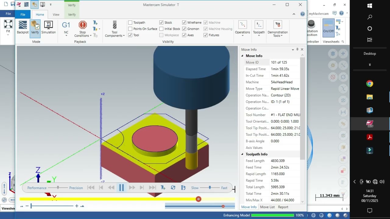390x219 pixels.
Task: Step back one move
Action: pos(101,188)
